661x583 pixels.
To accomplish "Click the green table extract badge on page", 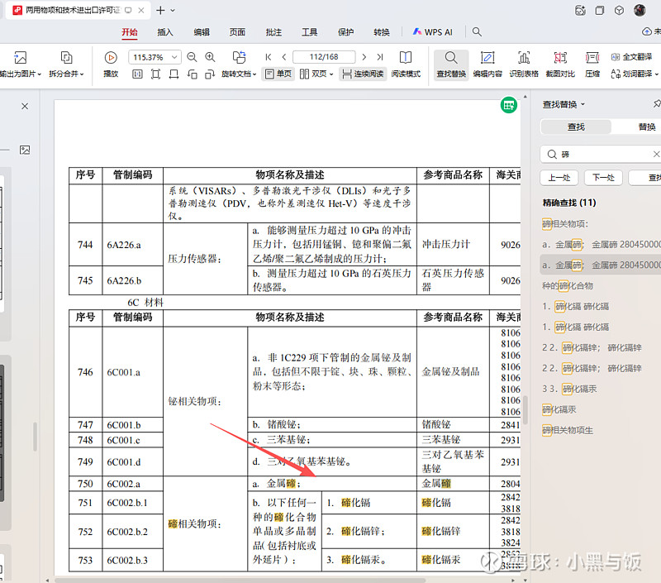I will click(509, 105).
